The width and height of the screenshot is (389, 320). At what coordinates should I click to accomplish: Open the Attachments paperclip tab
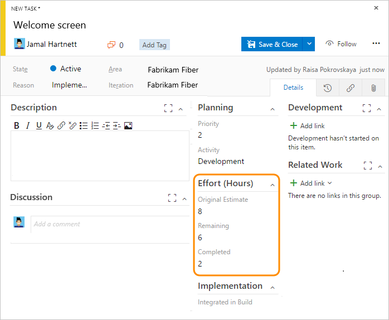point(373,88)
